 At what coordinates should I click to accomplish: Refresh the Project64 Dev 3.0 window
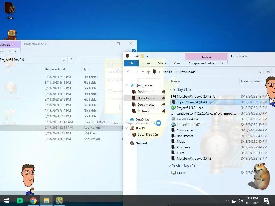(72, 60)
